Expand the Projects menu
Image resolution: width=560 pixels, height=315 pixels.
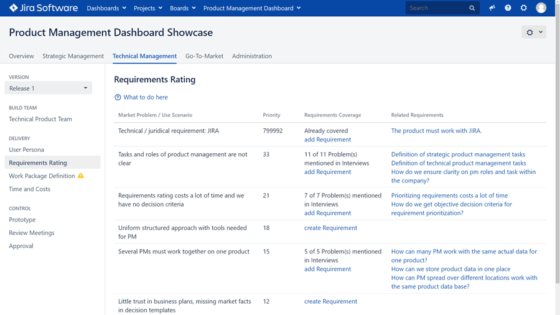(148, 8)
